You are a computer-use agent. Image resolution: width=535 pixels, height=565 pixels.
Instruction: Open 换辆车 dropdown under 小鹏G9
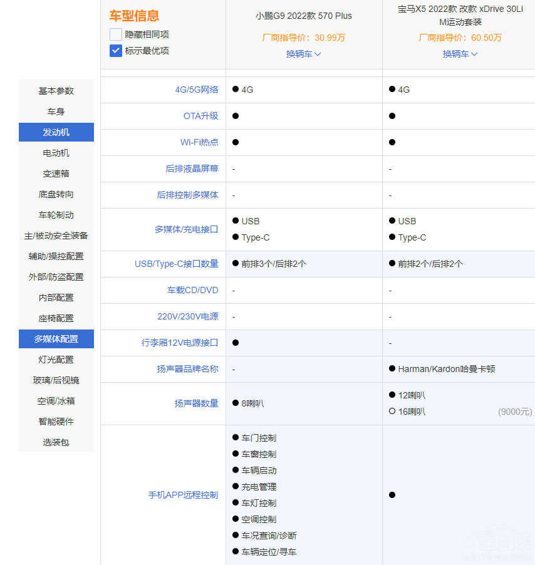coord(304,54)
